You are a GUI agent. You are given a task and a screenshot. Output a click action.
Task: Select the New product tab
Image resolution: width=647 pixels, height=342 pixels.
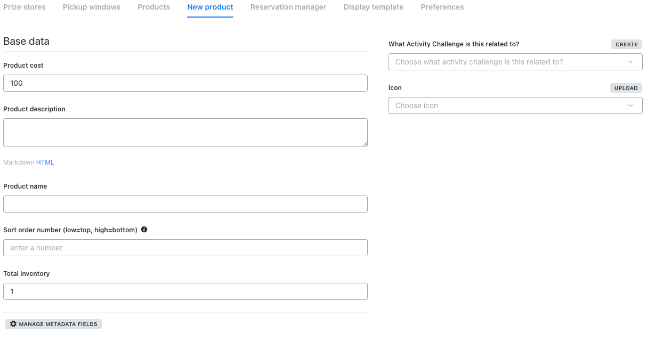coord(210,7)
